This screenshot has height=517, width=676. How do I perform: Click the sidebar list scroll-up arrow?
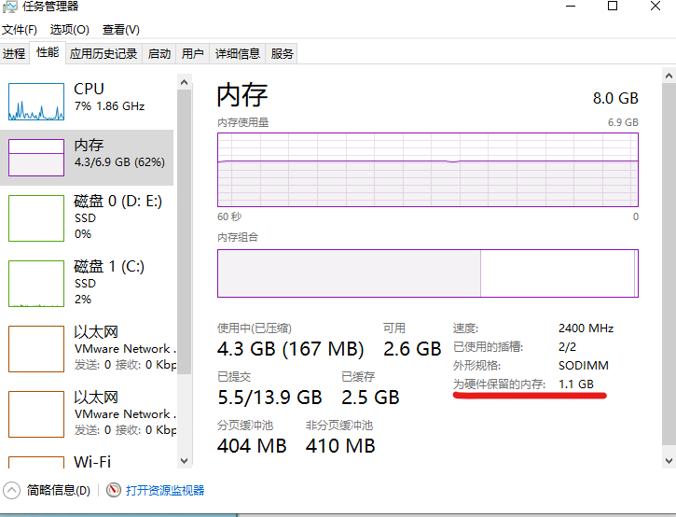click(x=184, y=82)
